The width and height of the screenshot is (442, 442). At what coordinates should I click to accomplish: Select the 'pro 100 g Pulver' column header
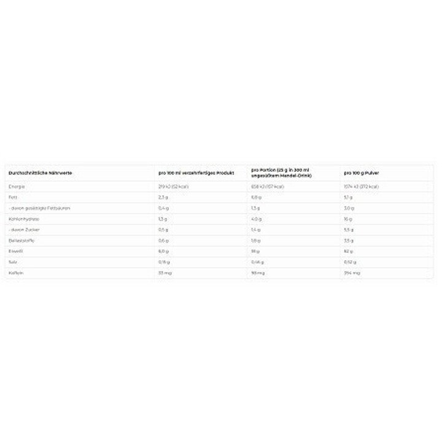362,173
